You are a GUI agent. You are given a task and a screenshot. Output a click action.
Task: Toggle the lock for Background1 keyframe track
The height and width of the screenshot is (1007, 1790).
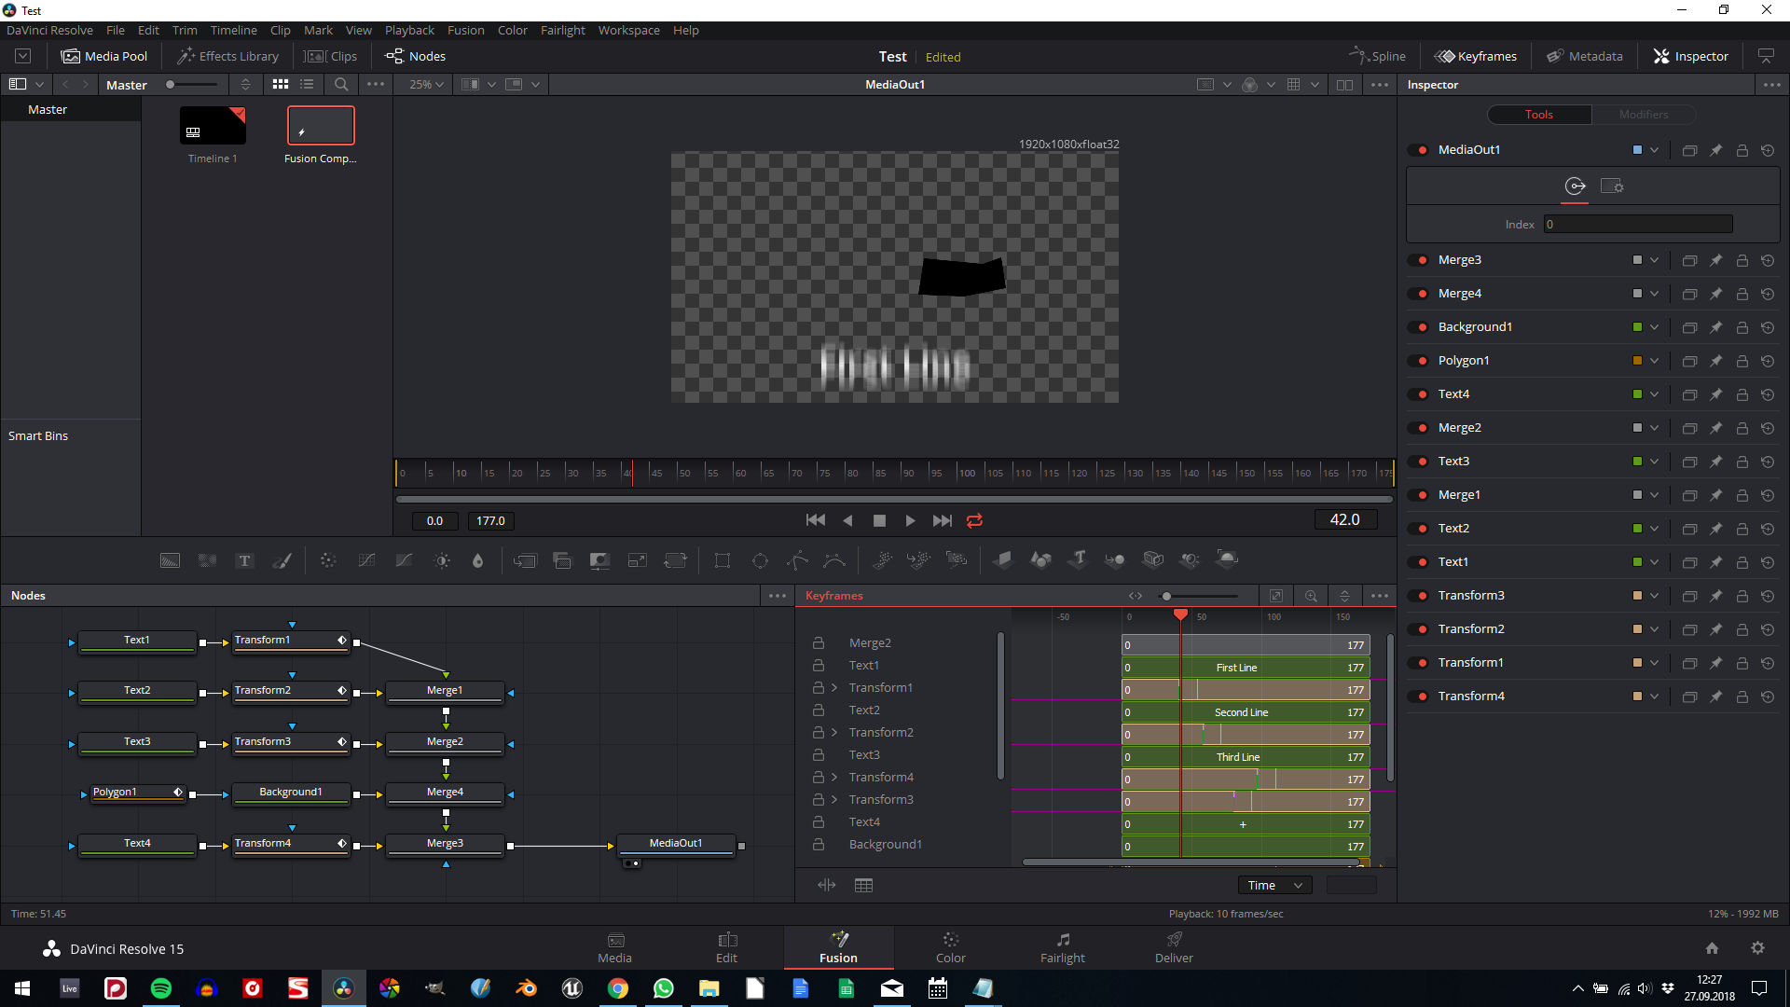[x=818, y=845]
